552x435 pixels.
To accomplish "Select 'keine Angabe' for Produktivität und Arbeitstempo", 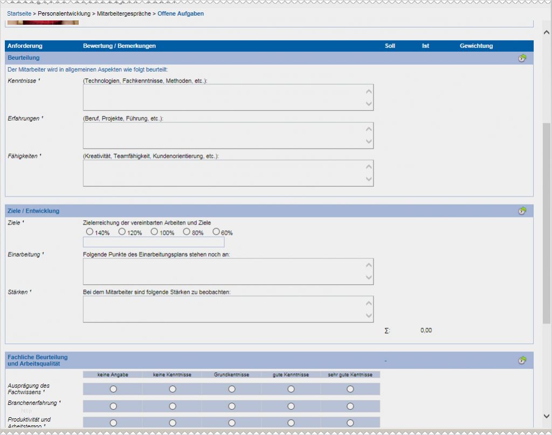I will pos(113,423).
